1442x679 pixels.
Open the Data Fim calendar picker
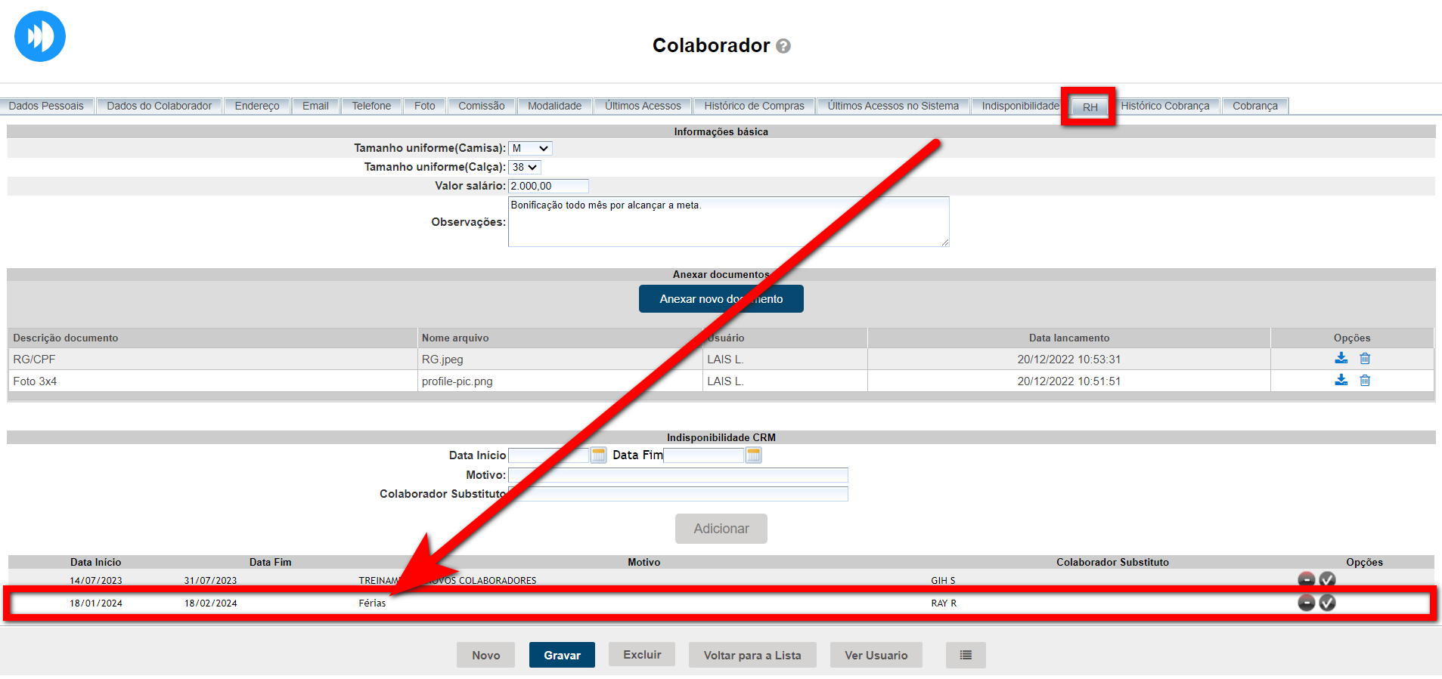753,455
